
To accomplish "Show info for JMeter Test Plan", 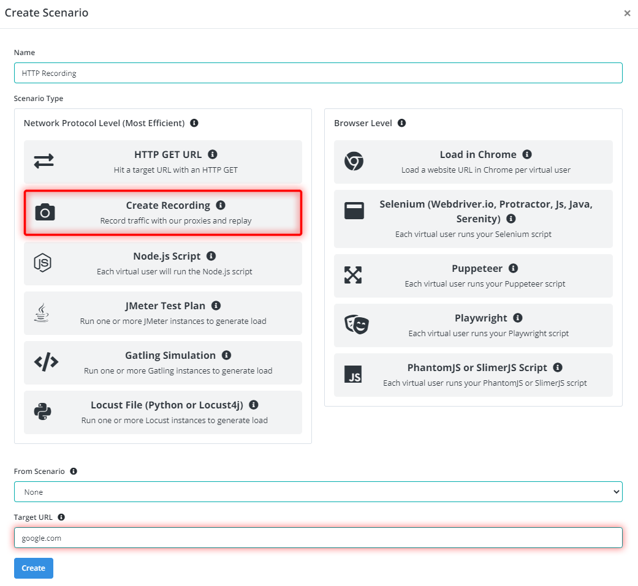I will pos(216,306).
